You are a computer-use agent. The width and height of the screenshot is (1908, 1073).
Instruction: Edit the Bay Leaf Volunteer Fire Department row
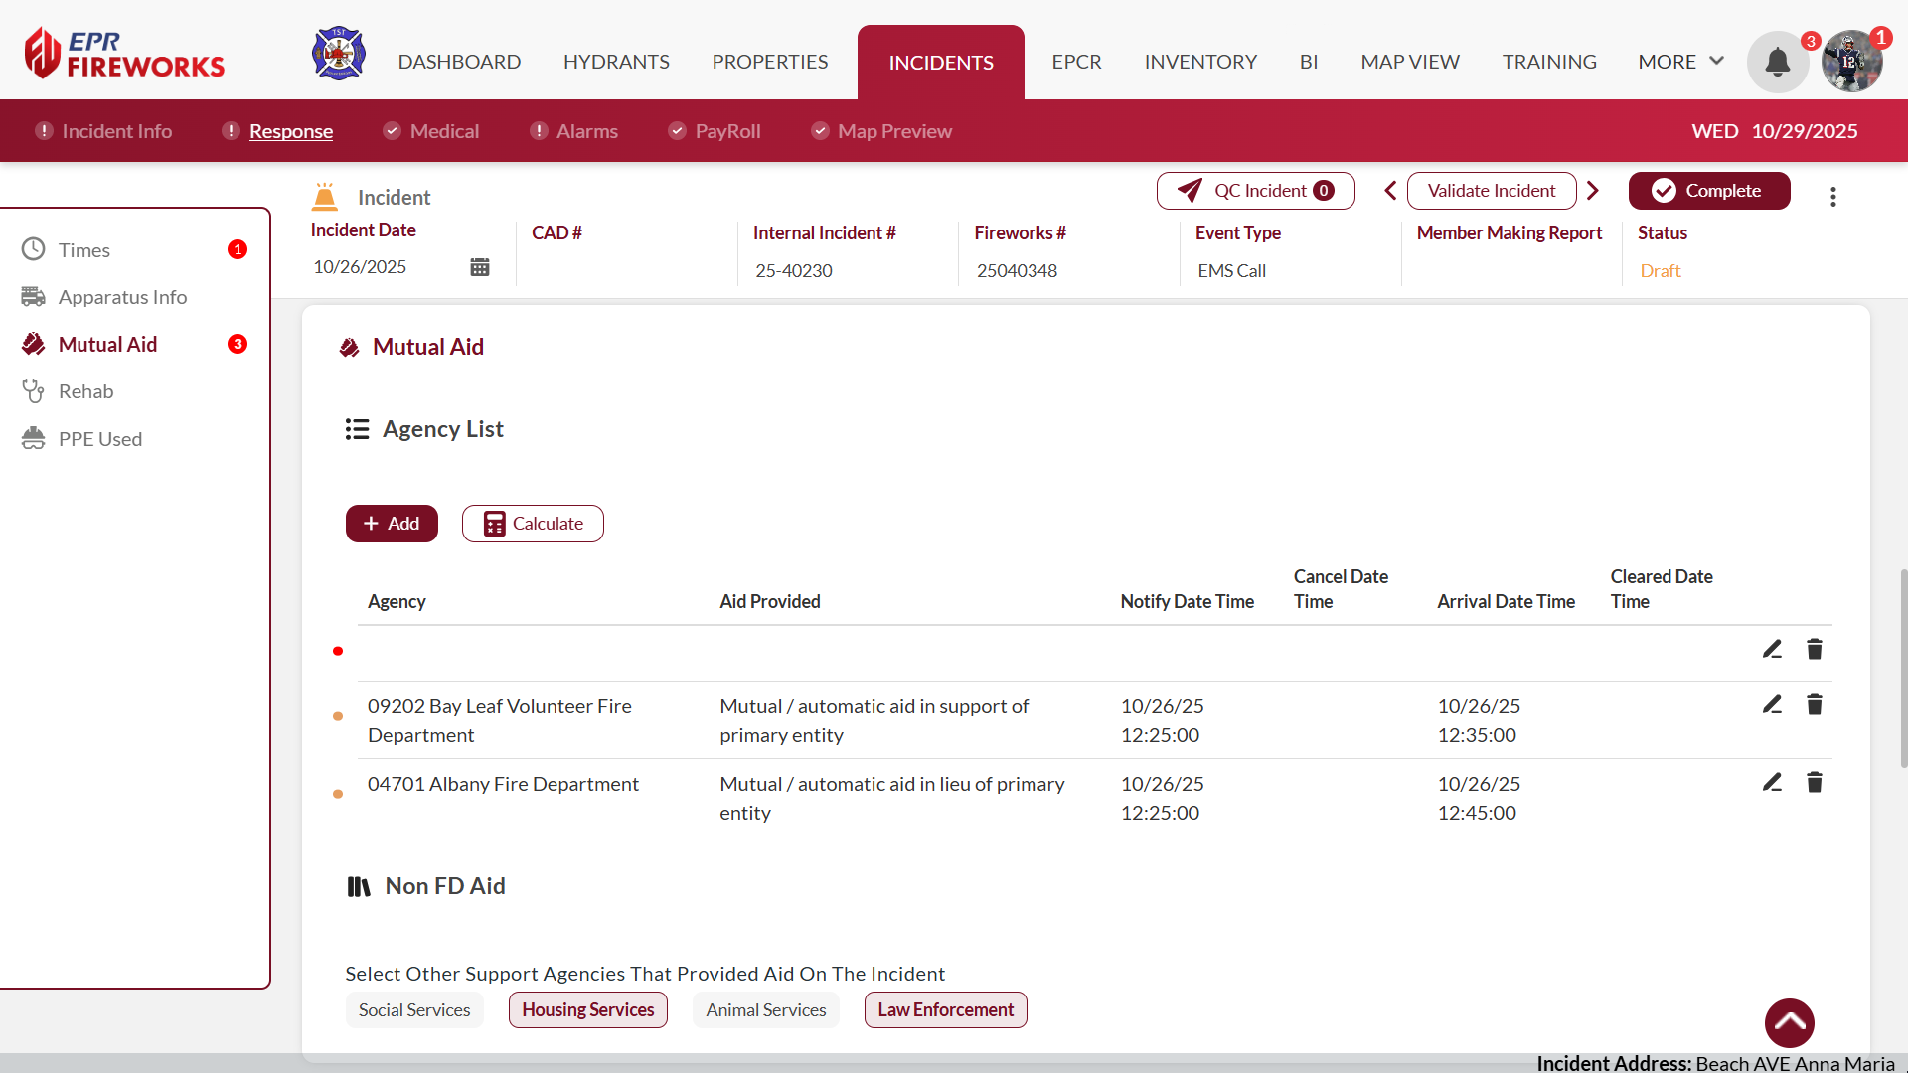(1772, 705)
